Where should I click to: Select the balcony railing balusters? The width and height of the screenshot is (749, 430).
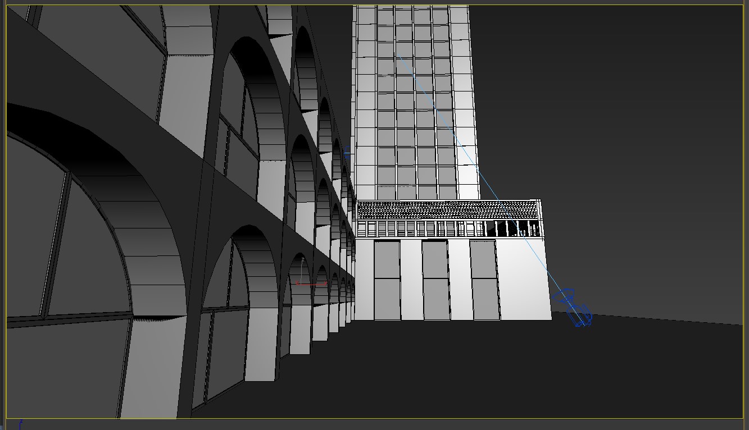pos(416,228)
